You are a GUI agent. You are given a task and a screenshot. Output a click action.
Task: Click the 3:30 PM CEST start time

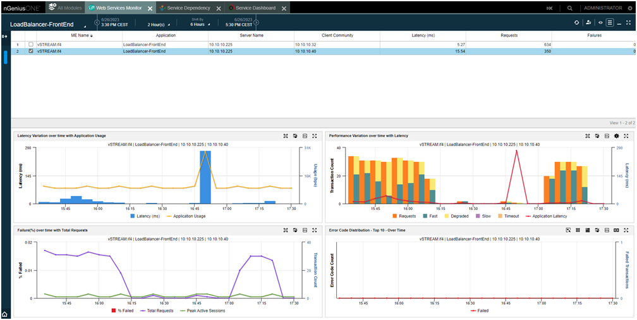[x=114, y=25]
